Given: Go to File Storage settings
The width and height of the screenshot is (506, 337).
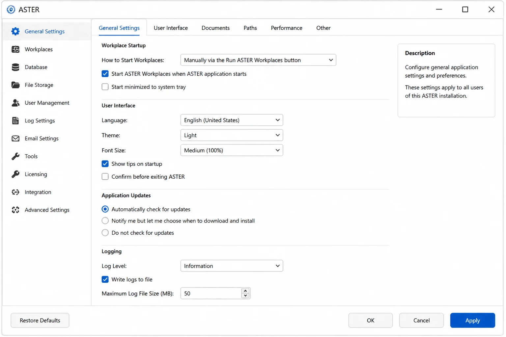Looking at the screenshot, I should pyautogui.click(x=47, y=85).
